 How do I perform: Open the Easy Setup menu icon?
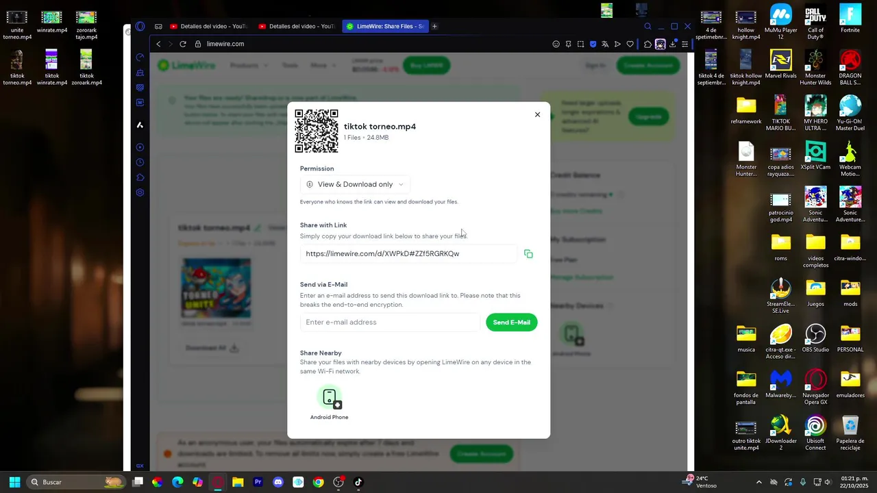click(x=684, y=44)
